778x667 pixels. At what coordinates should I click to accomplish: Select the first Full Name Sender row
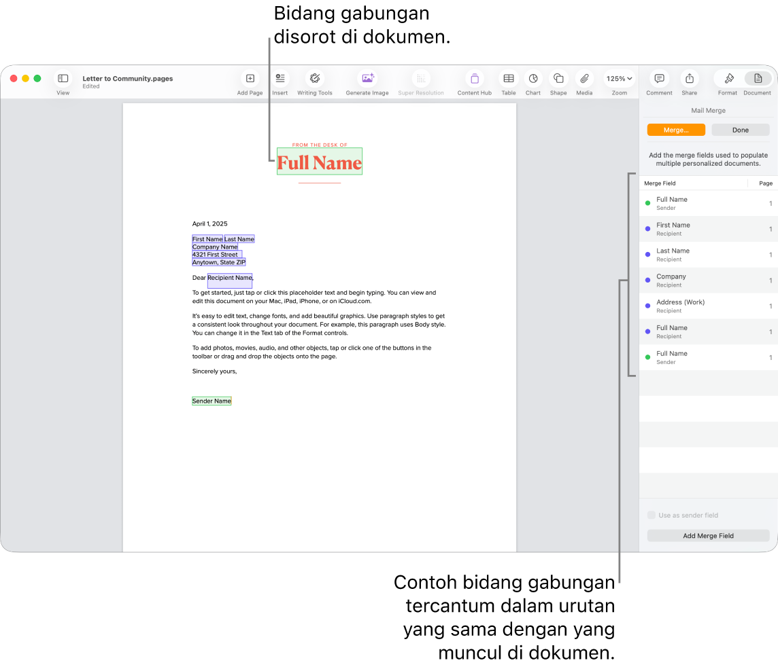pyautogui.click(x=708, y=203)
